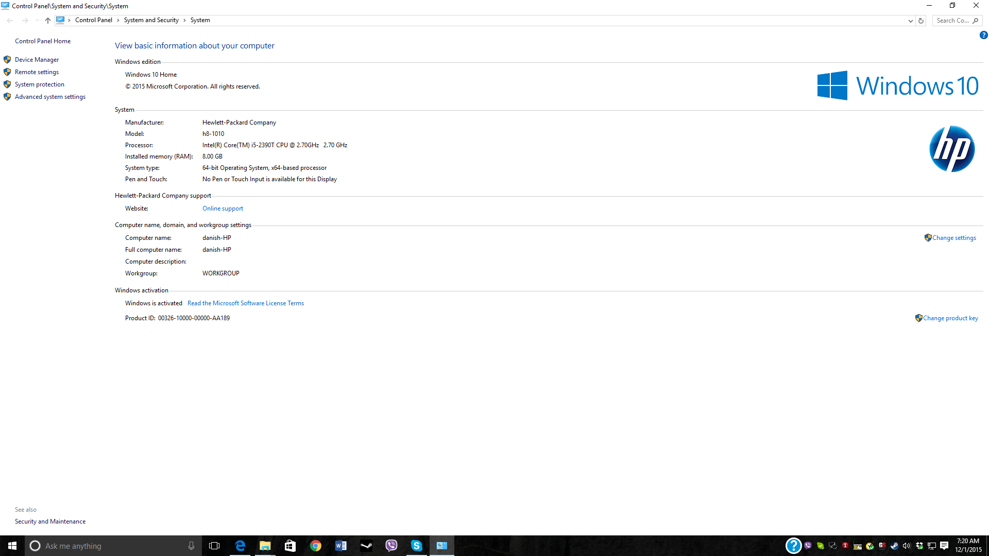Open the Online support website link
This screenshot has height=556, width=989.
223,208
